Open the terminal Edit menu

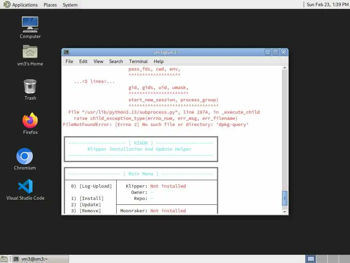tap(83, 61)
